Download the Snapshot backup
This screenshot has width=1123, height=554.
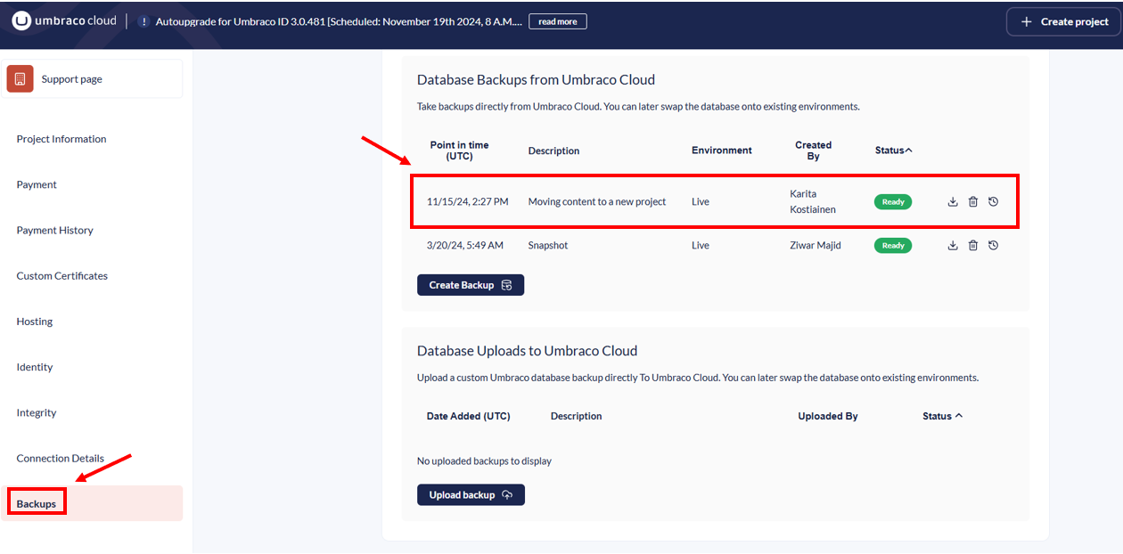(953, 246)
